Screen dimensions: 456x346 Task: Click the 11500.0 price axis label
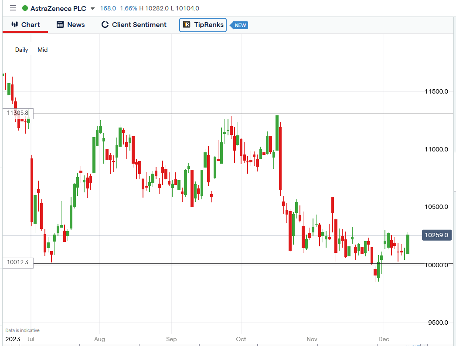click(x=436, y=91)
